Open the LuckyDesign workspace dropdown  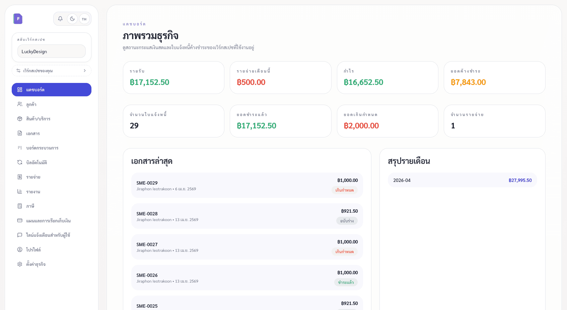click(x=51, y=51)
